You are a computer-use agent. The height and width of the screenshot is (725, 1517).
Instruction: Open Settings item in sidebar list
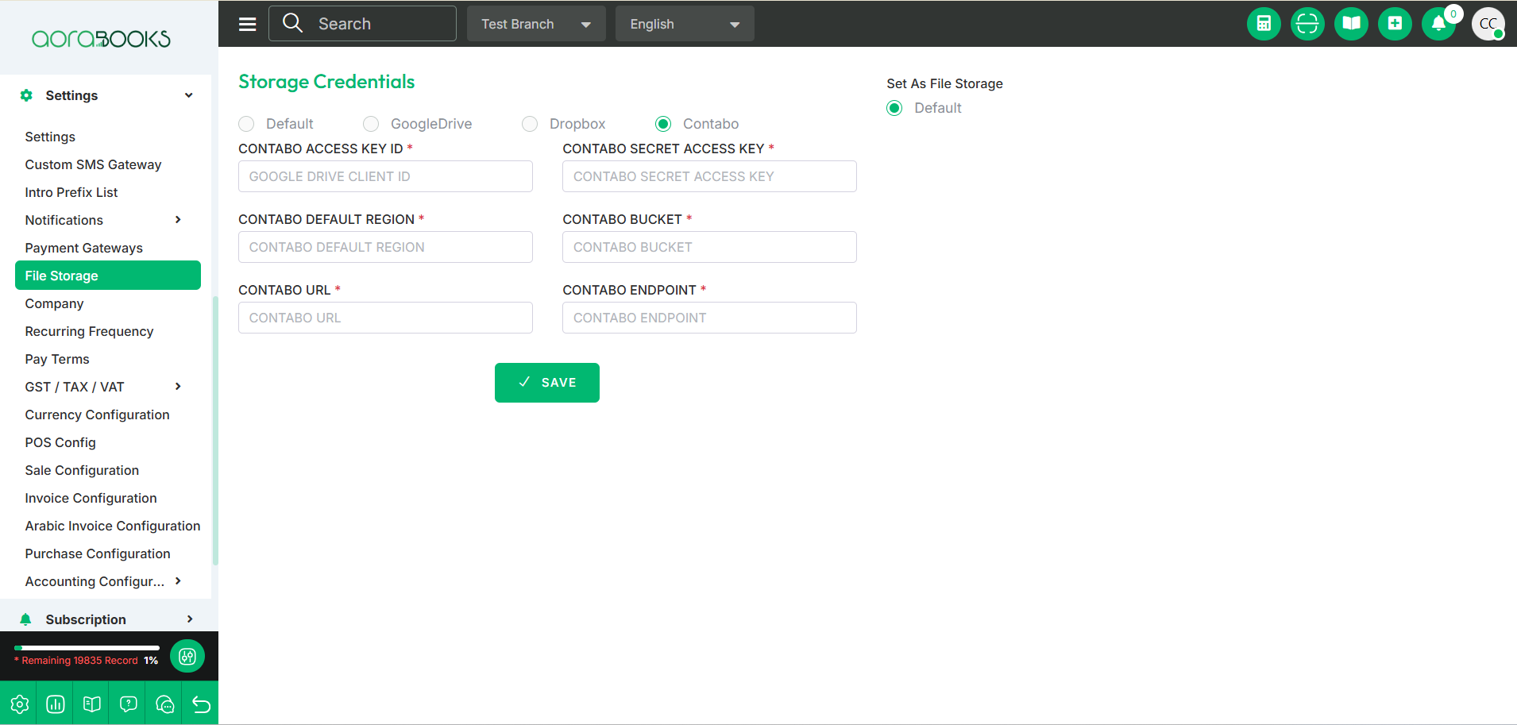(50, 137)
